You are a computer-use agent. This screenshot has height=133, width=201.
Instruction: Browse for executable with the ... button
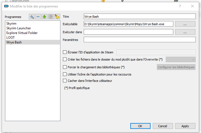point(185,24)
